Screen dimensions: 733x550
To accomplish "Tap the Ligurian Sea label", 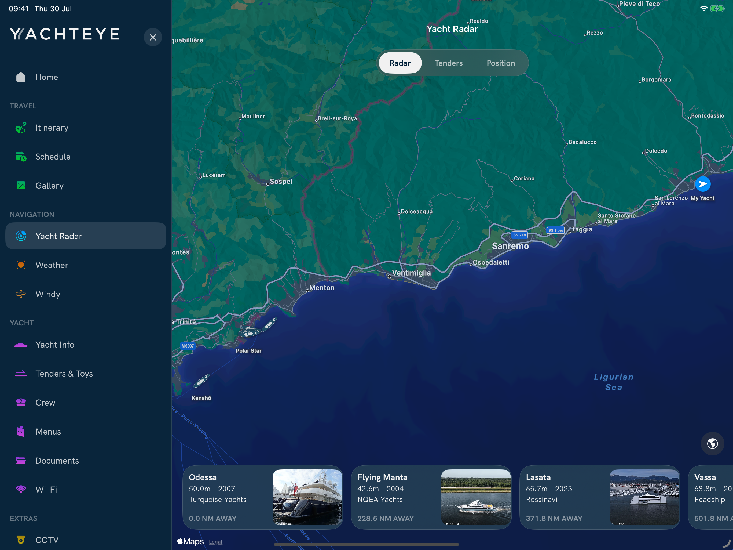I will click(614, 382).
